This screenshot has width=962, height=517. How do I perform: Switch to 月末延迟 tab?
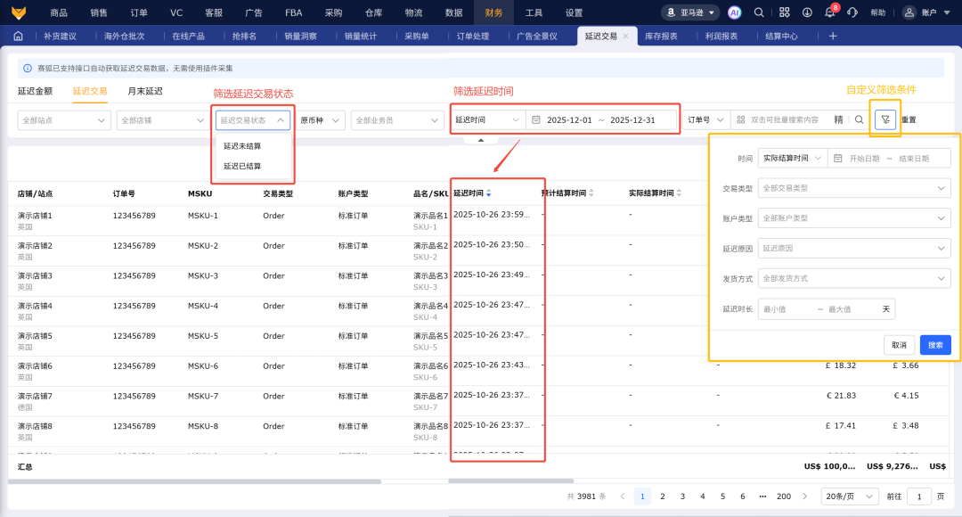145,91
